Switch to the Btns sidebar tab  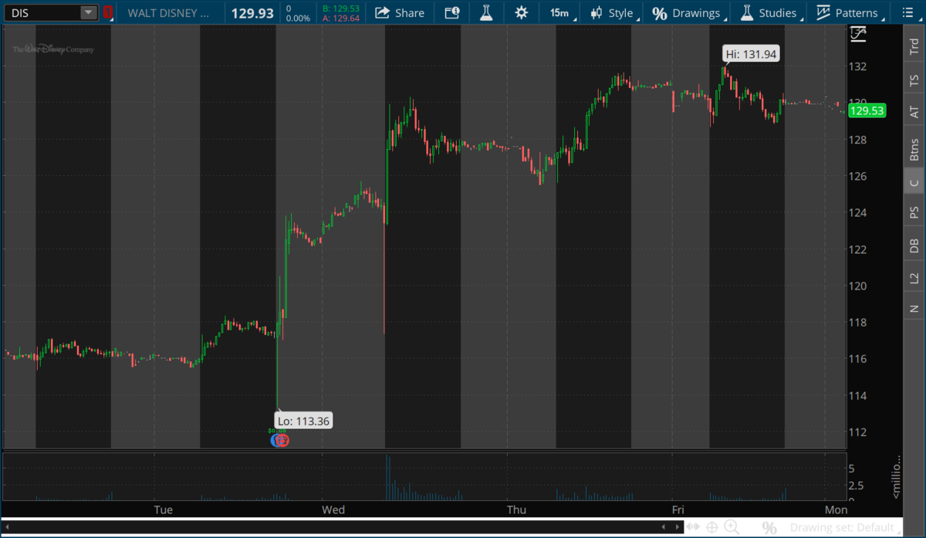(914, 147)
